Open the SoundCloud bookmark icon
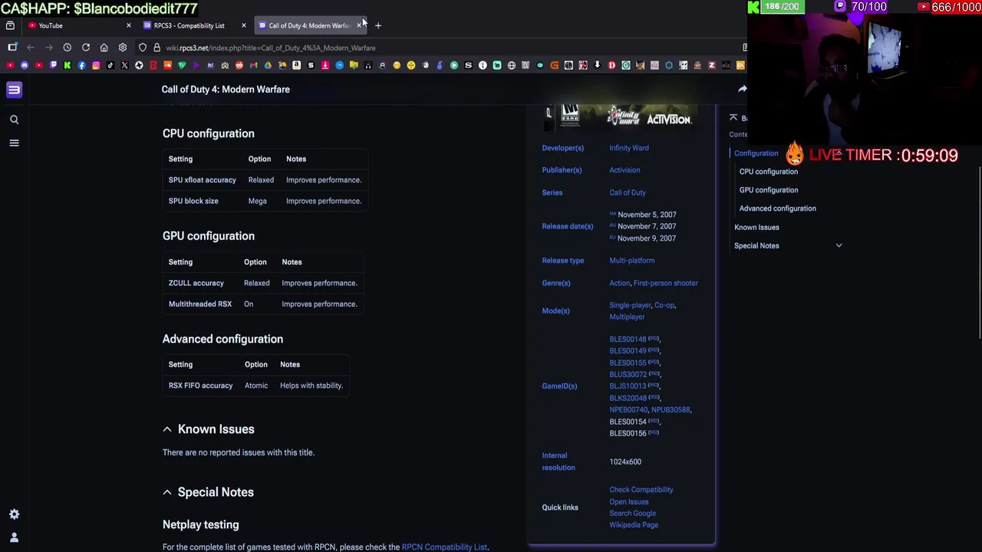This screenshot has height=552, width=982. (x=167, y=65)
